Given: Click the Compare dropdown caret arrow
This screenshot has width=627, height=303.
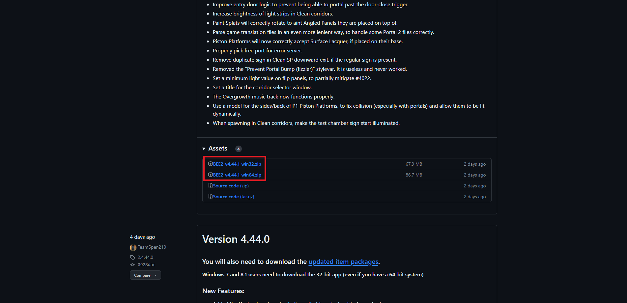Looking at the screenshot, I should tap(156, 275).
